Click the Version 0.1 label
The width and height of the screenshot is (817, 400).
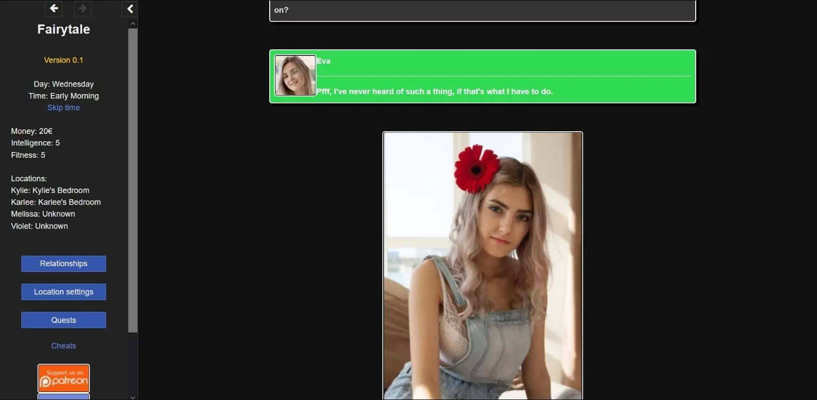pos(63,60)
